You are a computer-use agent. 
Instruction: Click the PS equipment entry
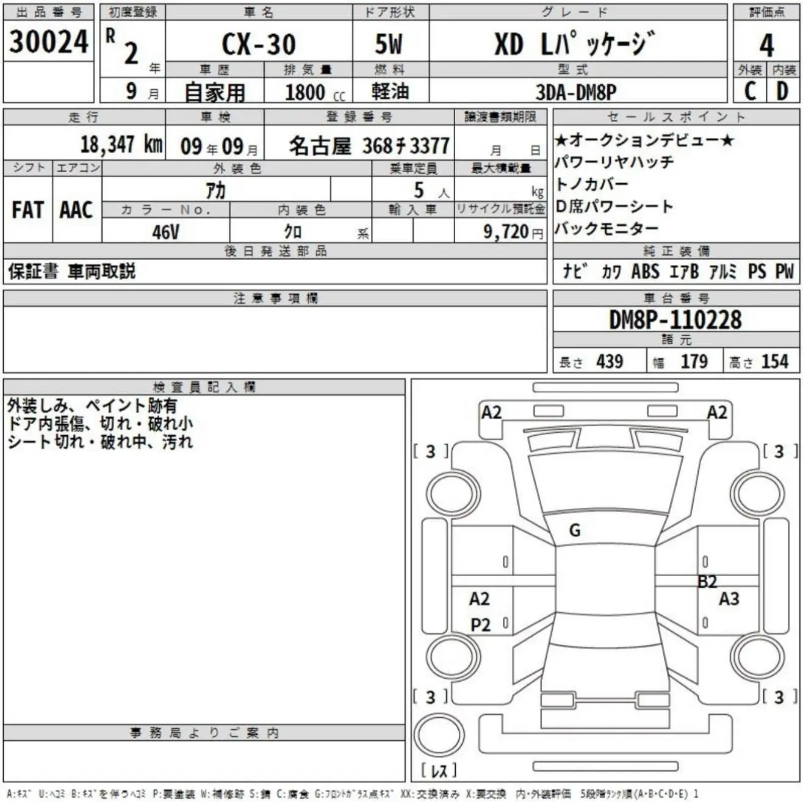(x=757, y=272)
